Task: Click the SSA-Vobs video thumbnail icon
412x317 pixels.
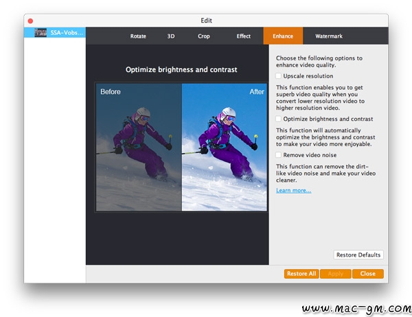Action: coord(41,32)
